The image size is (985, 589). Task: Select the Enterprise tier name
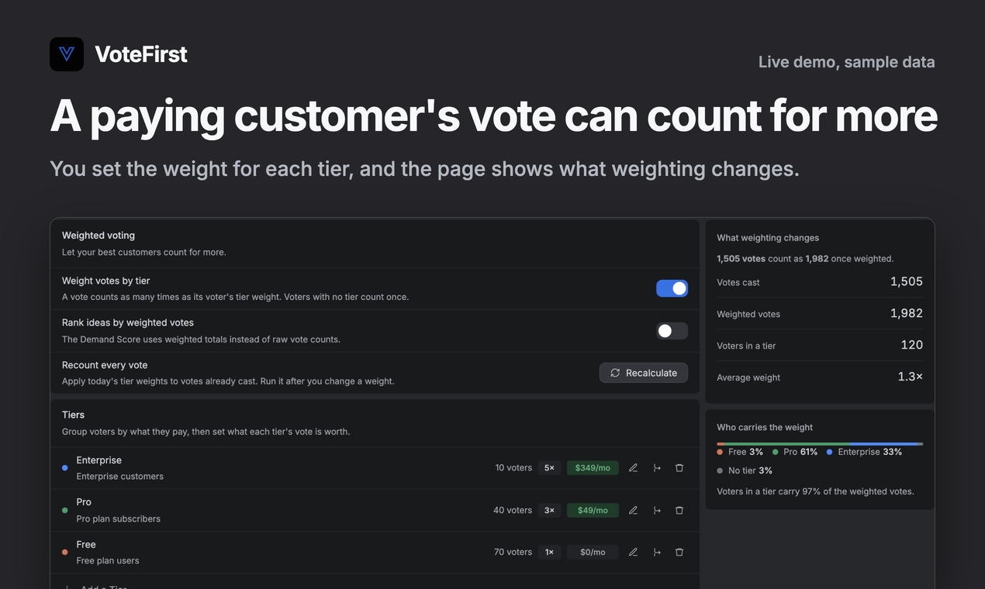pyautogui.click(x=98, y=460)
